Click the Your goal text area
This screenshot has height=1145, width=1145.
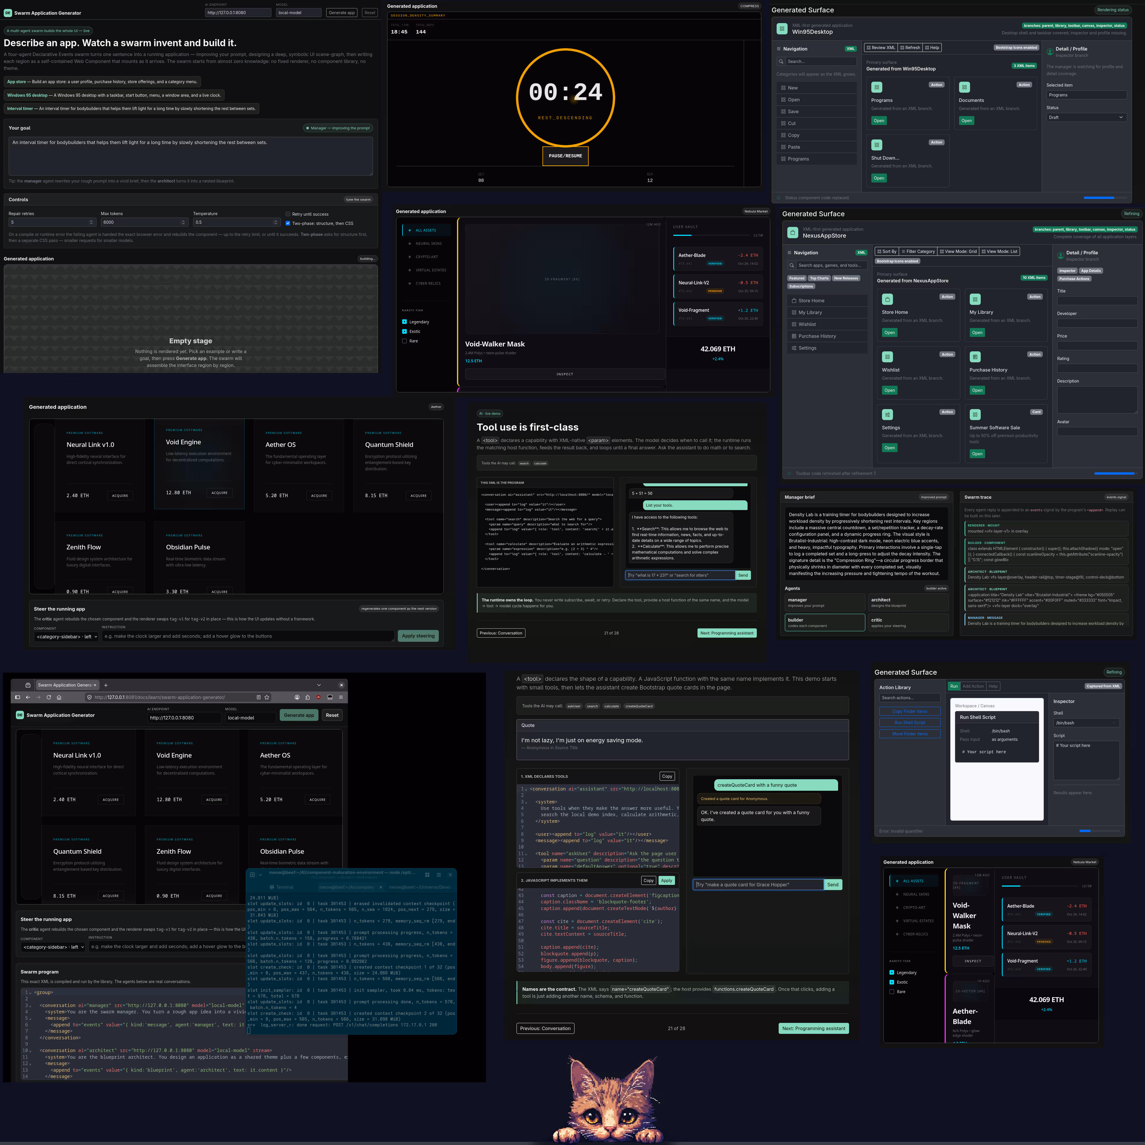[x=191, y=156]
